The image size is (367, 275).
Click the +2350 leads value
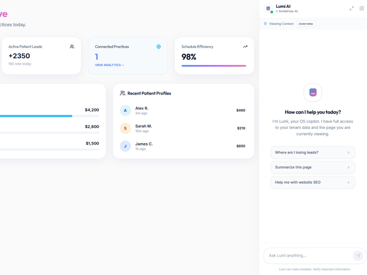click(x=19, y=56)
